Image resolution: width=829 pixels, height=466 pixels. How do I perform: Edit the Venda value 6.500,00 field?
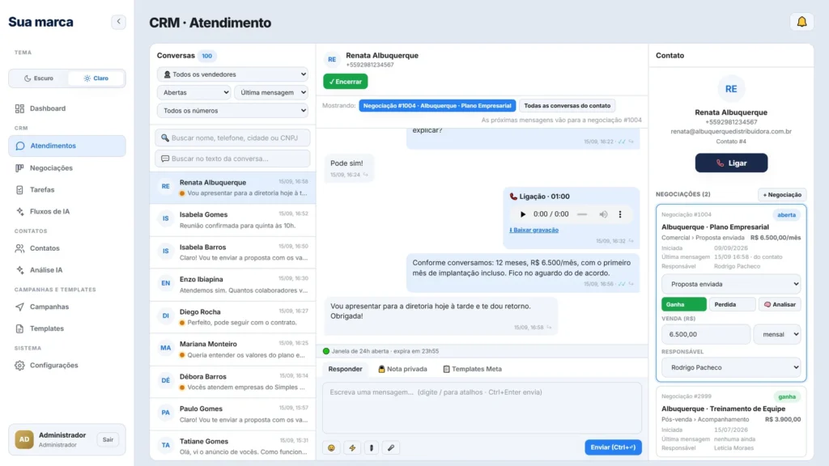[x=705, y=334]
